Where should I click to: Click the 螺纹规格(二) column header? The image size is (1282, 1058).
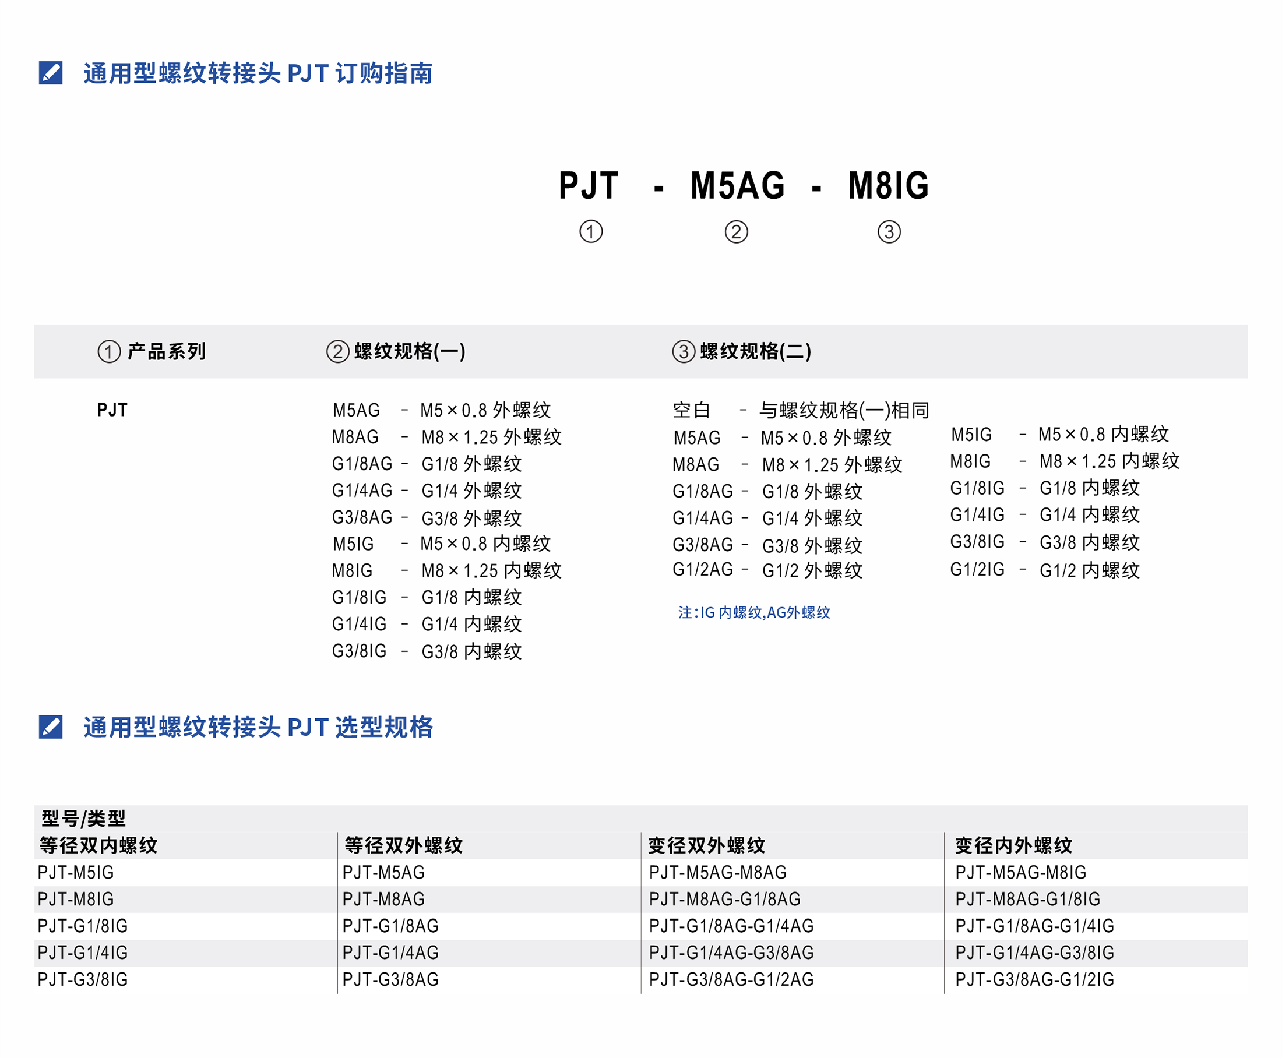pyautogui.click(x=755, y=351)
